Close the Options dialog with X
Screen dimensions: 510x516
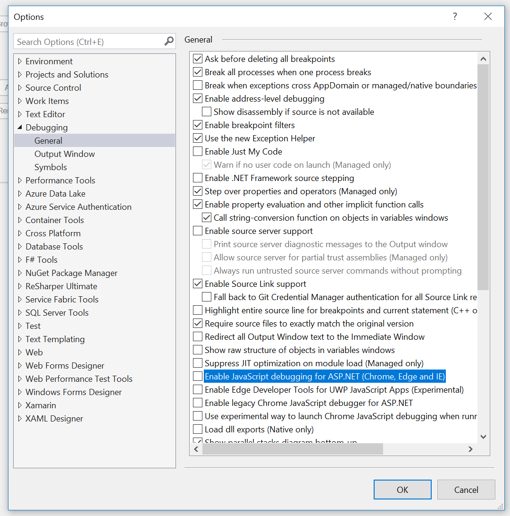click(x=488, y=17)
